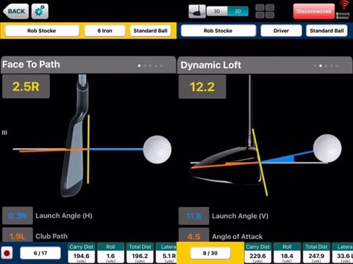
Task: Open the four-square grid layout icon
Action: point(265,11)
